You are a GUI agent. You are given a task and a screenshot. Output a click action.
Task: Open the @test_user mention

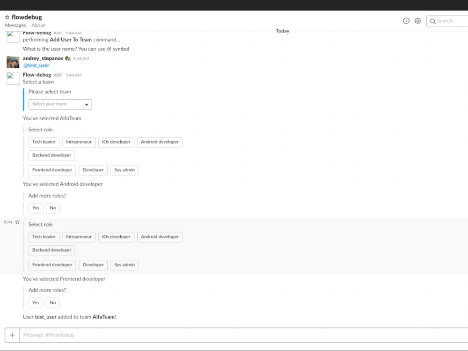(37, 66)
